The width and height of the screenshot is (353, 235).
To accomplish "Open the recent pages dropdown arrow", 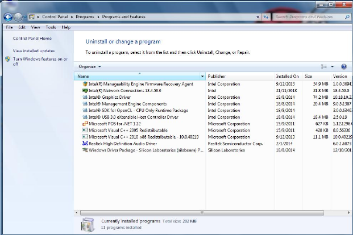I will coord(25,17).
